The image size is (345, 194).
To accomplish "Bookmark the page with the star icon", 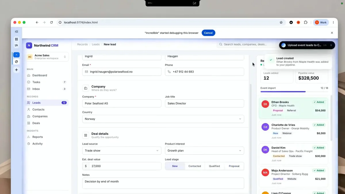I will coord(281,22).
